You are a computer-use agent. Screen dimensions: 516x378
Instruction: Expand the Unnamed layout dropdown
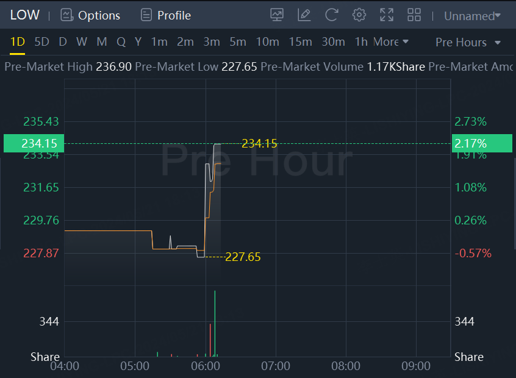coord(472,16)
